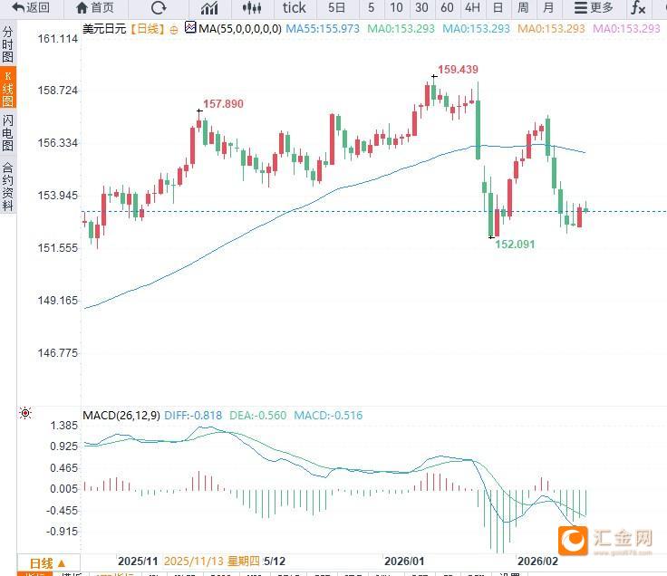Click the DIFF:-0.818 value
Viewport: 667px width, 576px height.
(x=193, y=416)
